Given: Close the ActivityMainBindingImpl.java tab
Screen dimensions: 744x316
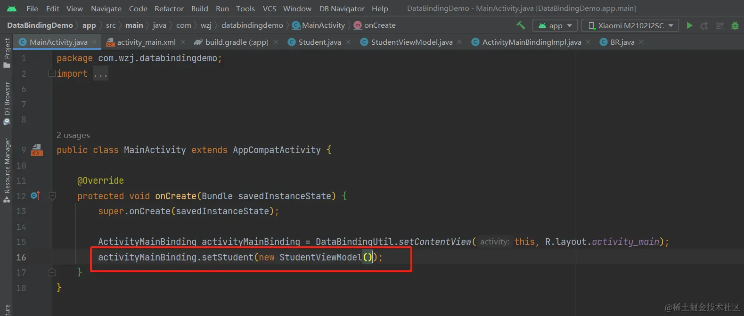Looking at the screenshot, I should coord(588,42).
